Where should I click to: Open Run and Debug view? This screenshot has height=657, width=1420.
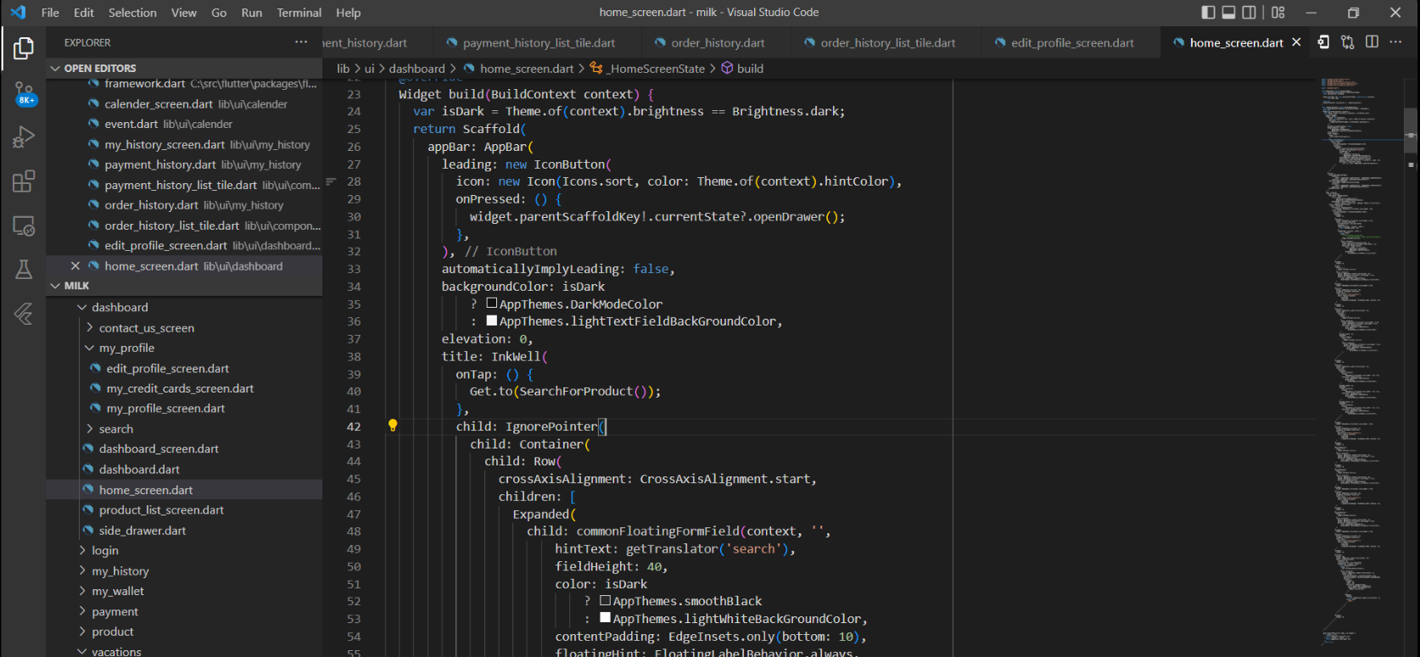pyautogui.click(x=24, y=136)
